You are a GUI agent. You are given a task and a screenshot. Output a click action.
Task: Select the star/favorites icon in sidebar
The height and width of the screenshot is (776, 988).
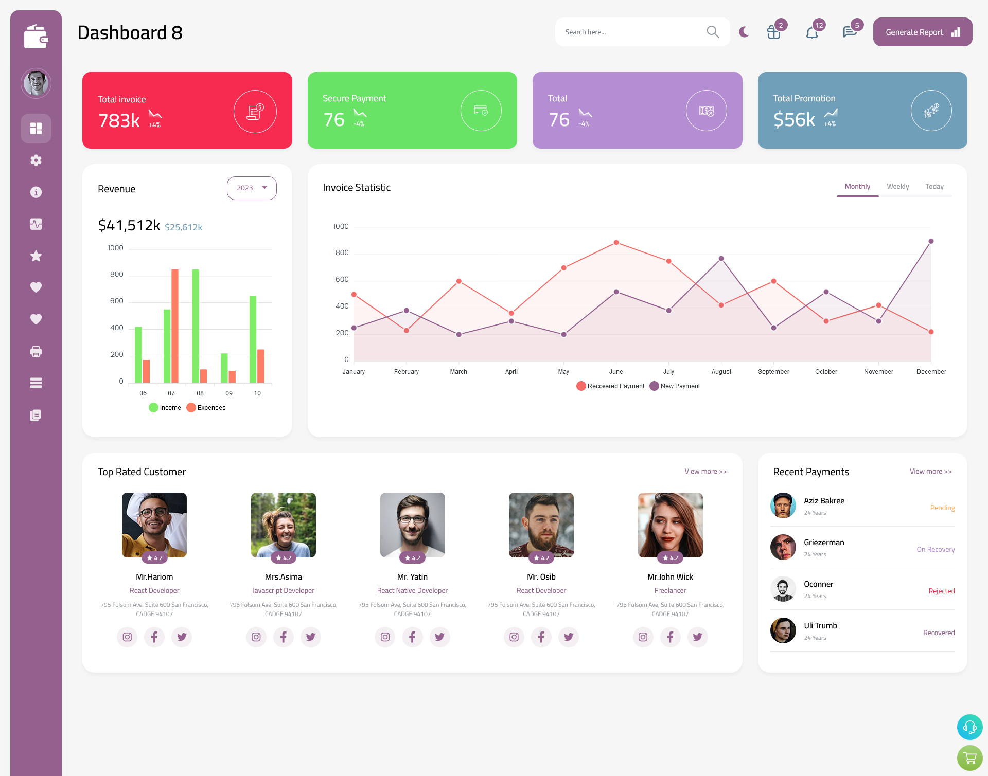pyautogui.click(x=36, y=256)
